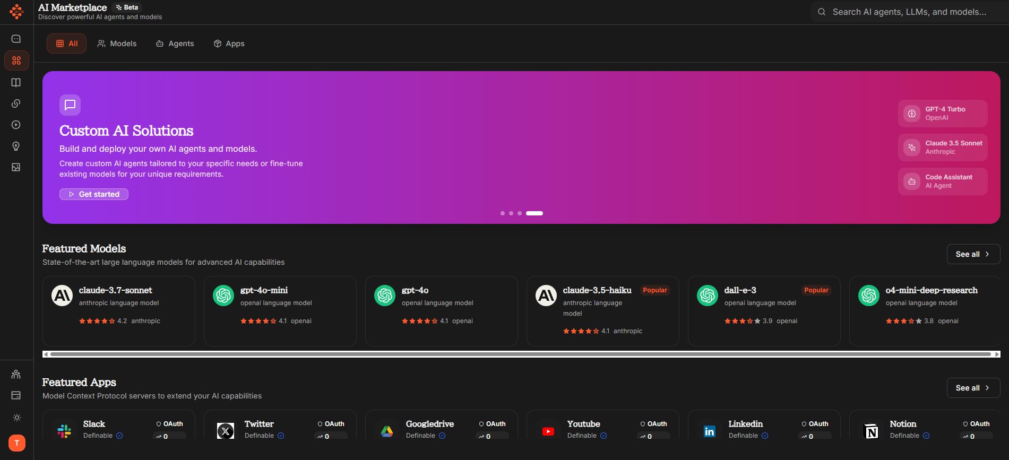Screen dimensions: 1009x460
Task: Open the claude-3.5-haiku model title
Action: tap(597, 290)
